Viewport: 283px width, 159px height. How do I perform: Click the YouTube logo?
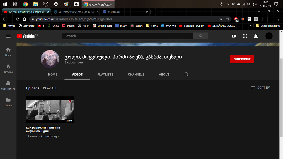pyautogui.click(x=26, y=36)
